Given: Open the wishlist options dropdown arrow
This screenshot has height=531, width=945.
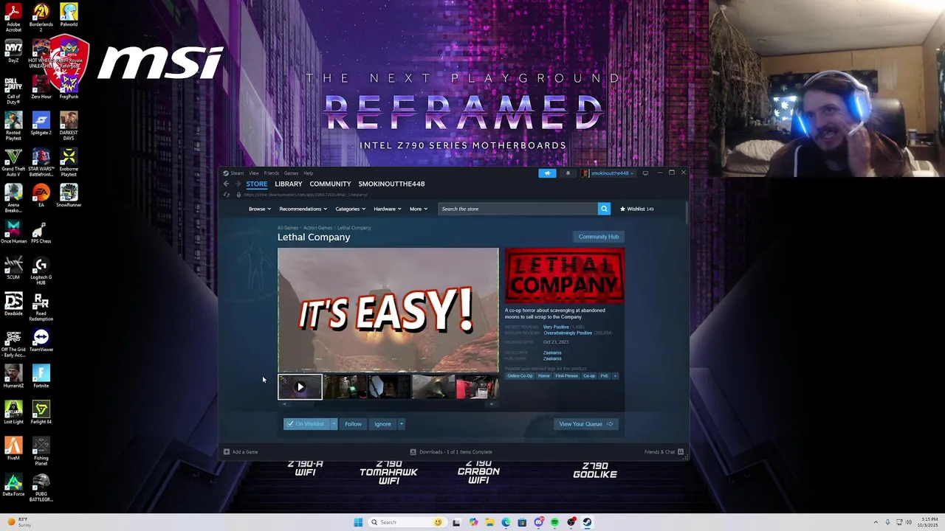Looking at the screenshot, I should point(334,424).
